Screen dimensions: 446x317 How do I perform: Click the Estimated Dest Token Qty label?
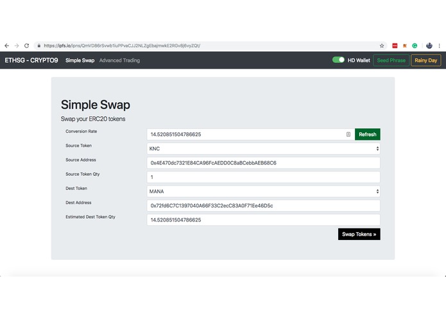click(x=90, y=217)
